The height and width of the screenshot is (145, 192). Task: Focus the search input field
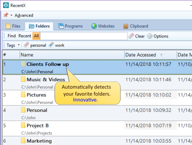[x=84, y=36]
